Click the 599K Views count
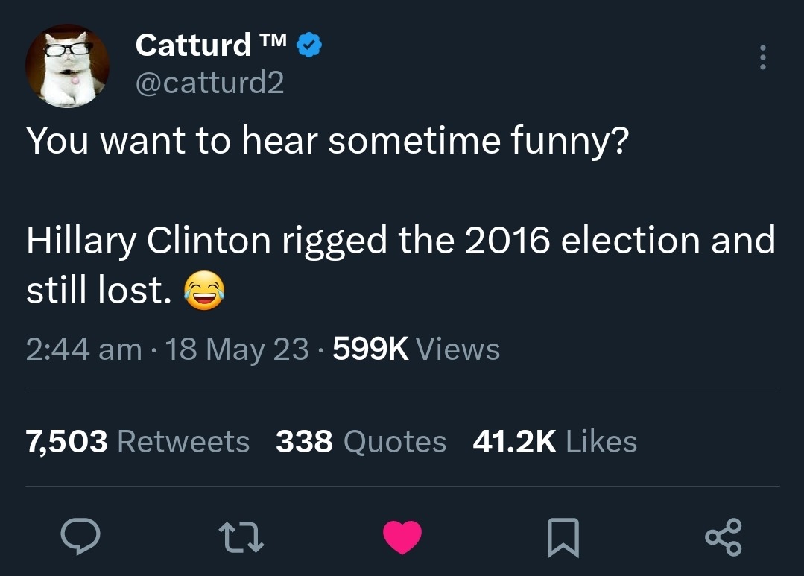The width and height of the screenshot is (804, 576). click(x=416, y=349)
